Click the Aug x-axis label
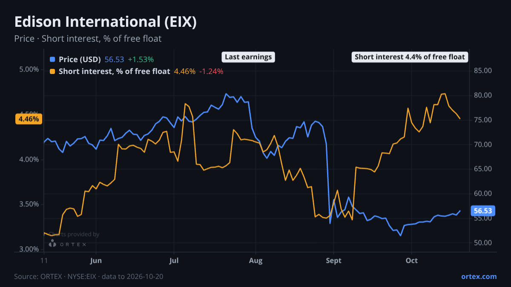This screenshot has height=287, width=511. tap(255, 260)
